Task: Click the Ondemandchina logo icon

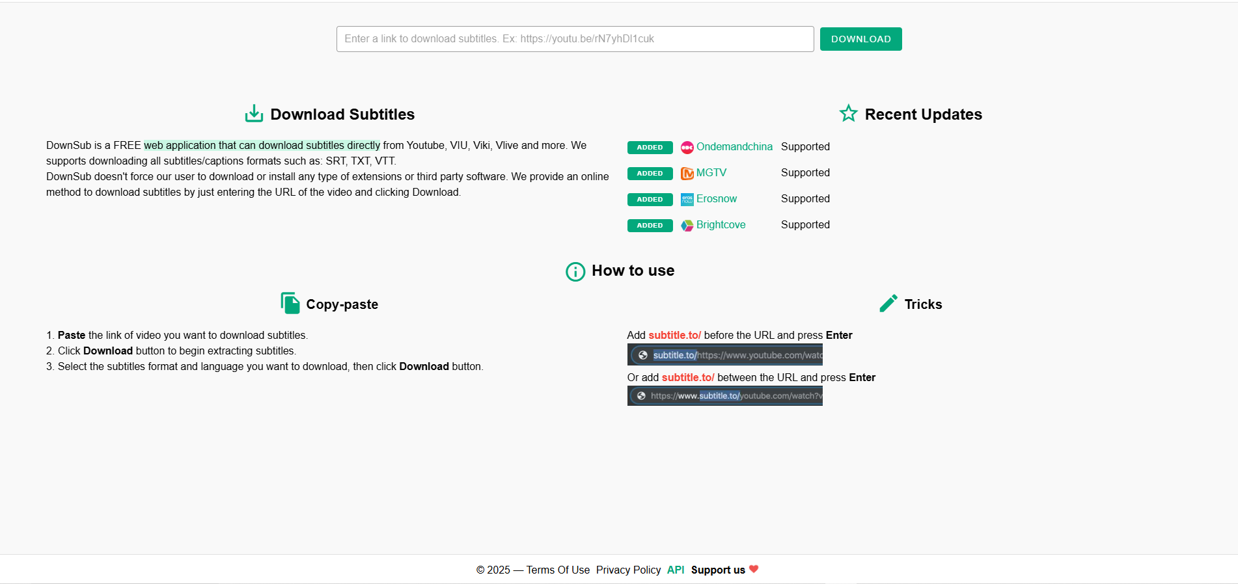Action: pos(687,148)
